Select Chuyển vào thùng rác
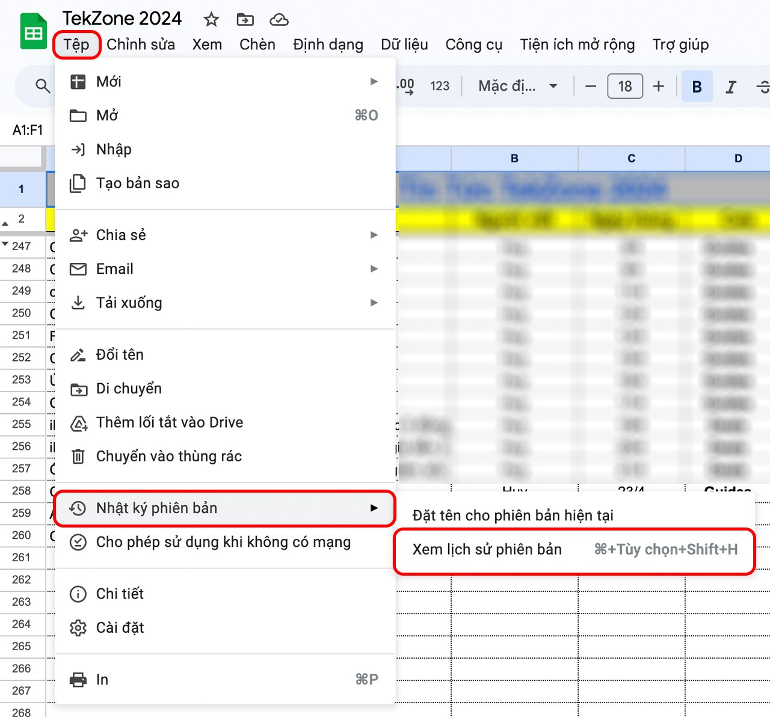 click(225, 457)
